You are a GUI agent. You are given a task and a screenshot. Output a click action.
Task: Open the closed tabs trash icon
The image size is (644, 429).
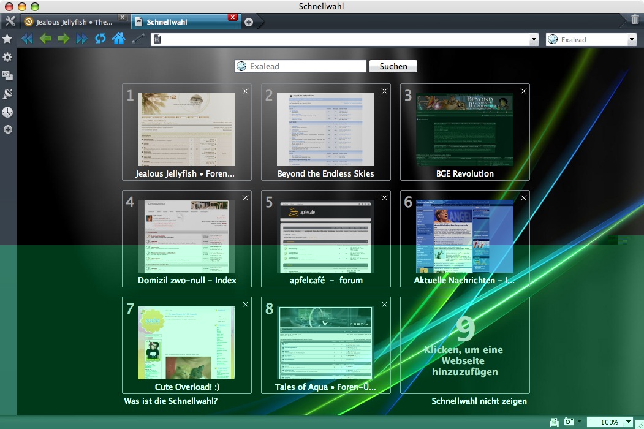click(635, 20)
